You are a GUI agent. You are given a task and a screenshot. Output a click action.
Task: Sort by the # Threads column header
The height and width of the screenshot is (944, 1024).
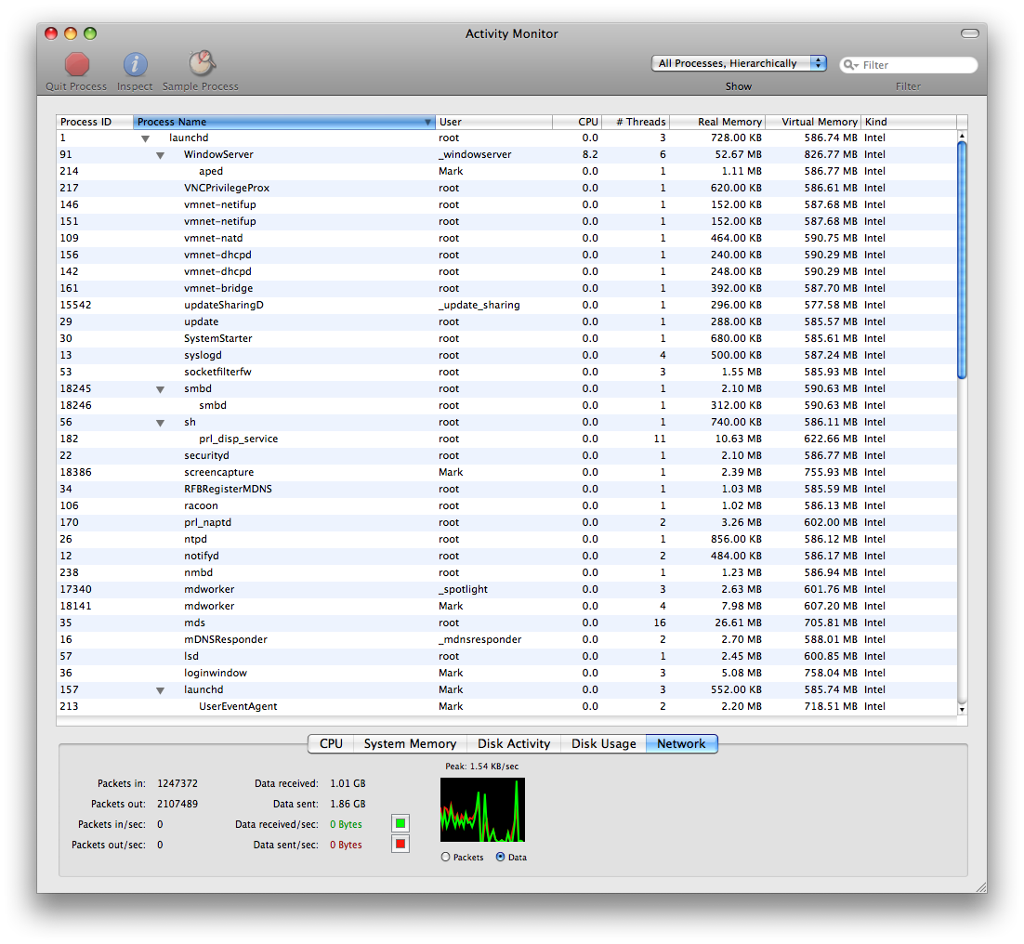pyautogui.click(x=636, y=122)
